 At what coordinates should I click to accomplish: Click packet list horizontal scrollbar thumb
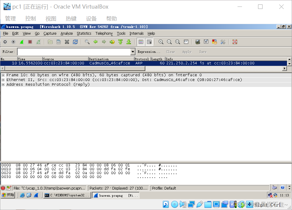[75, 69]
